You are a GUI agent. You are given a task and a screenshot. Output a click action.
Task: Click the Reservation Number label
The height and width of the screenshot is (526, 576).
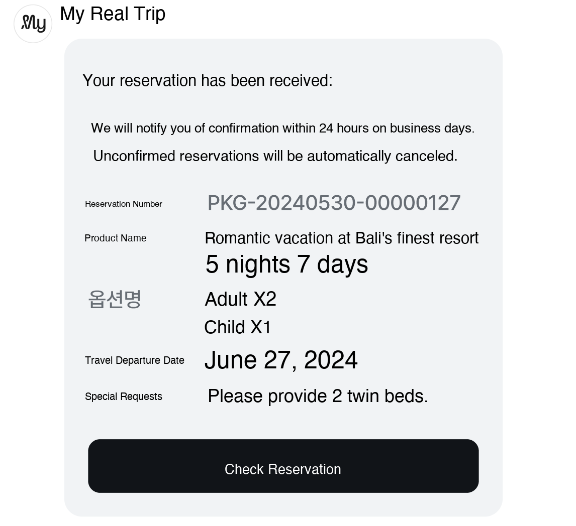coord(124,204)
